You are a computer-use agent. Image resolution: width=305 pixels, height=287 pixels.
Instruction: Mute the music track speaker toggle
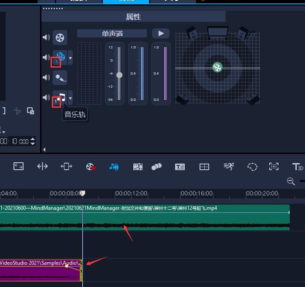(x=46, y=97)
